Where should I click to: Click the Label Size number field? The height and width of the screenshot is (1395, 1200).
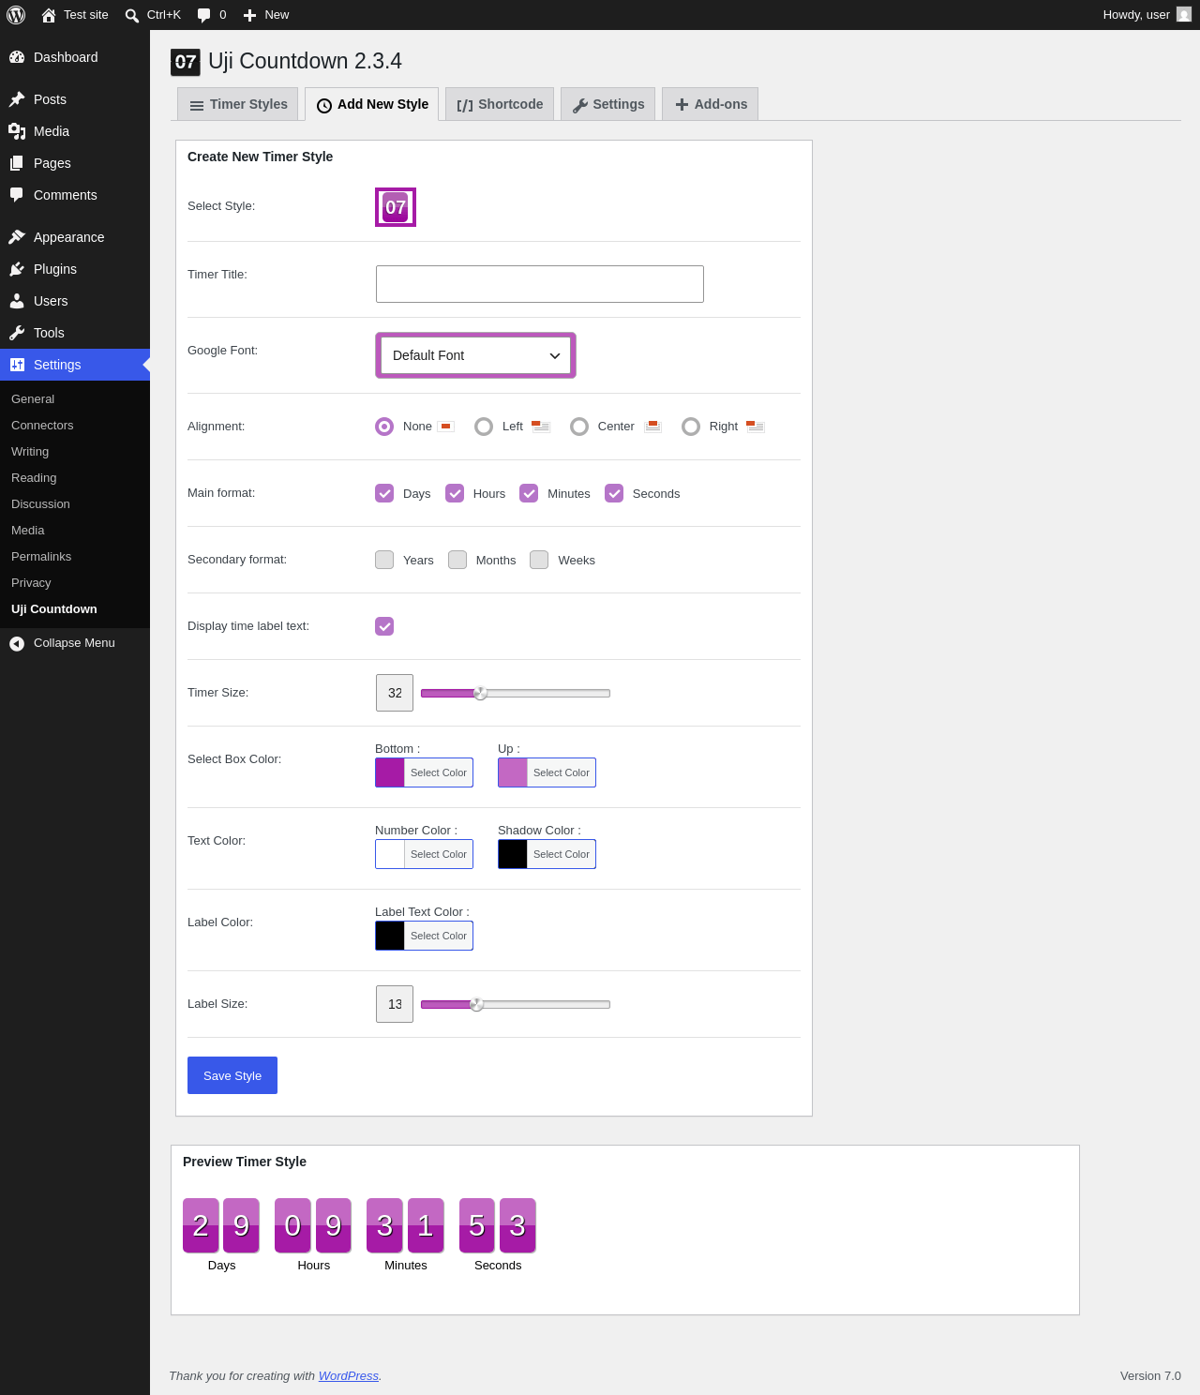pyautogui.click(x=395, y=1004)
